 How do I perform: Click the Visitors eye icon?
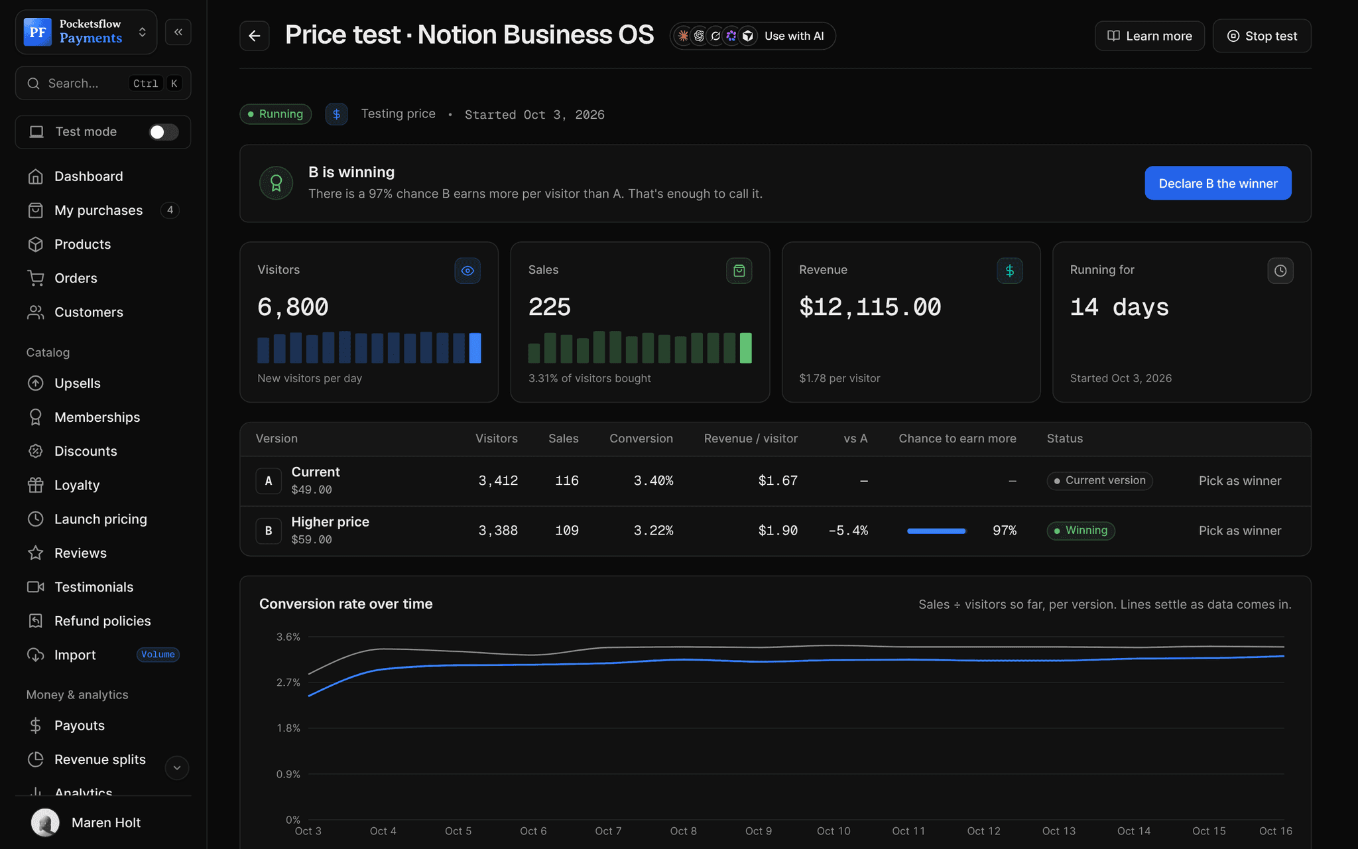click(x=467, y=271)
